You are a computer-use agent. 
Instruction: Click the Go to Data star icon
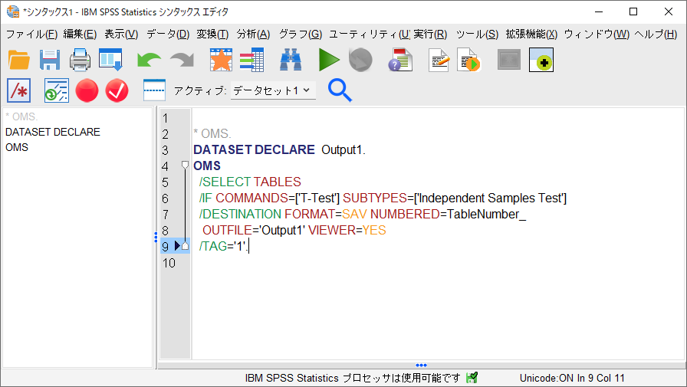coord(221,60)
